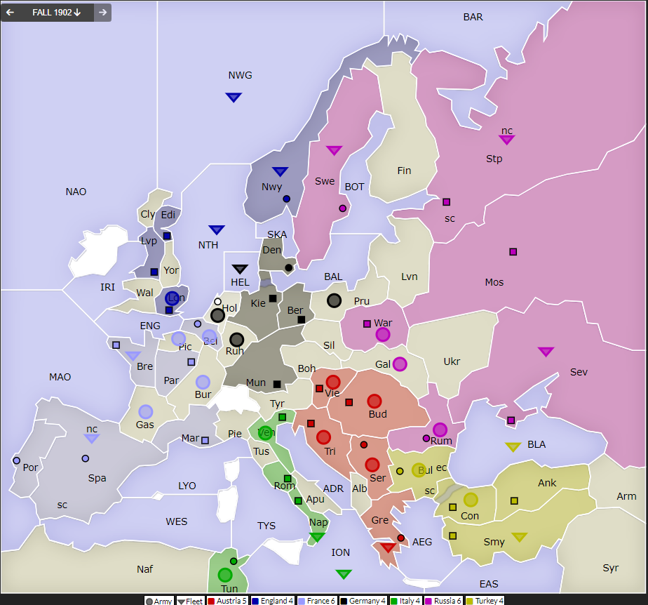Click the MAO sea label
The width and height of the screenshot is (648, 605).
point(60,377)
